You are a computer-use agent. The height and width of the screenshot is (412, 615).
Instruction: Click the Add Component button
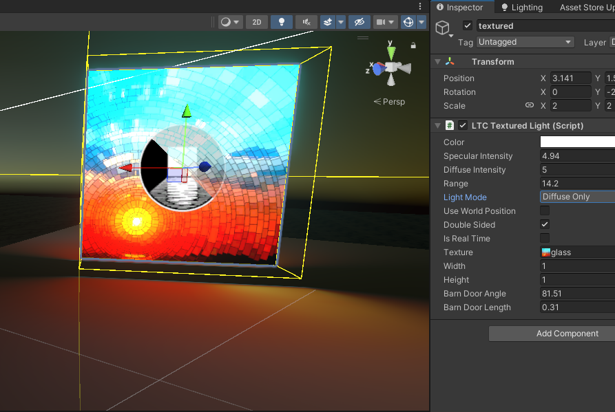(x=567, y=334)
